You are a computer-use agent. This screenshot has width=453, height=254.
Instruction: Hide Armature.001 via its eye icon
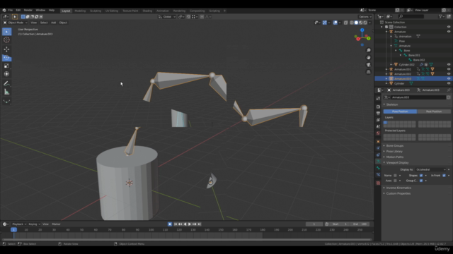tap(449, 69)
